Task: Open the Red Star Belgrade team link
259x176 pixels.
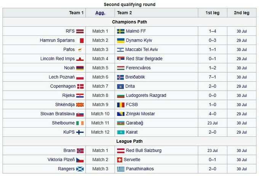Action: coord(144,59)
